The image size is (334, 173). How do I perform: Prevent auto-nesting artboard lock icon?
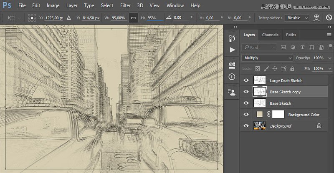coord(283,68)
